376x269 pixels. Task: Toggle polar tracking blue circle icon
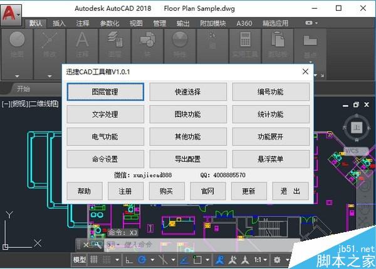pyautogui.click(x=142, y=260)
